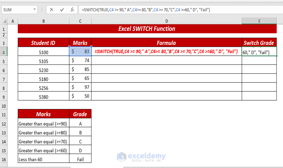Select row 11 header
283x168 pixels.
[x=4, y=115]
